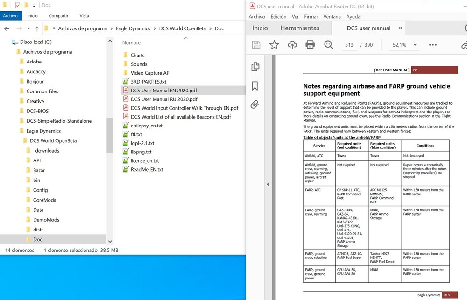Screen dimensions: 467x300
Task: Select DCS World List of all available Beacons EN.pdf
Action: (x=180, y=117)
